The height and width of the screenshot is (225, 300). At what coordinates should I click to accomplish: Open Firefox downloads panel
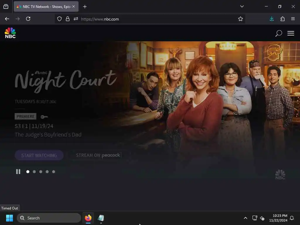pos(272,19)
